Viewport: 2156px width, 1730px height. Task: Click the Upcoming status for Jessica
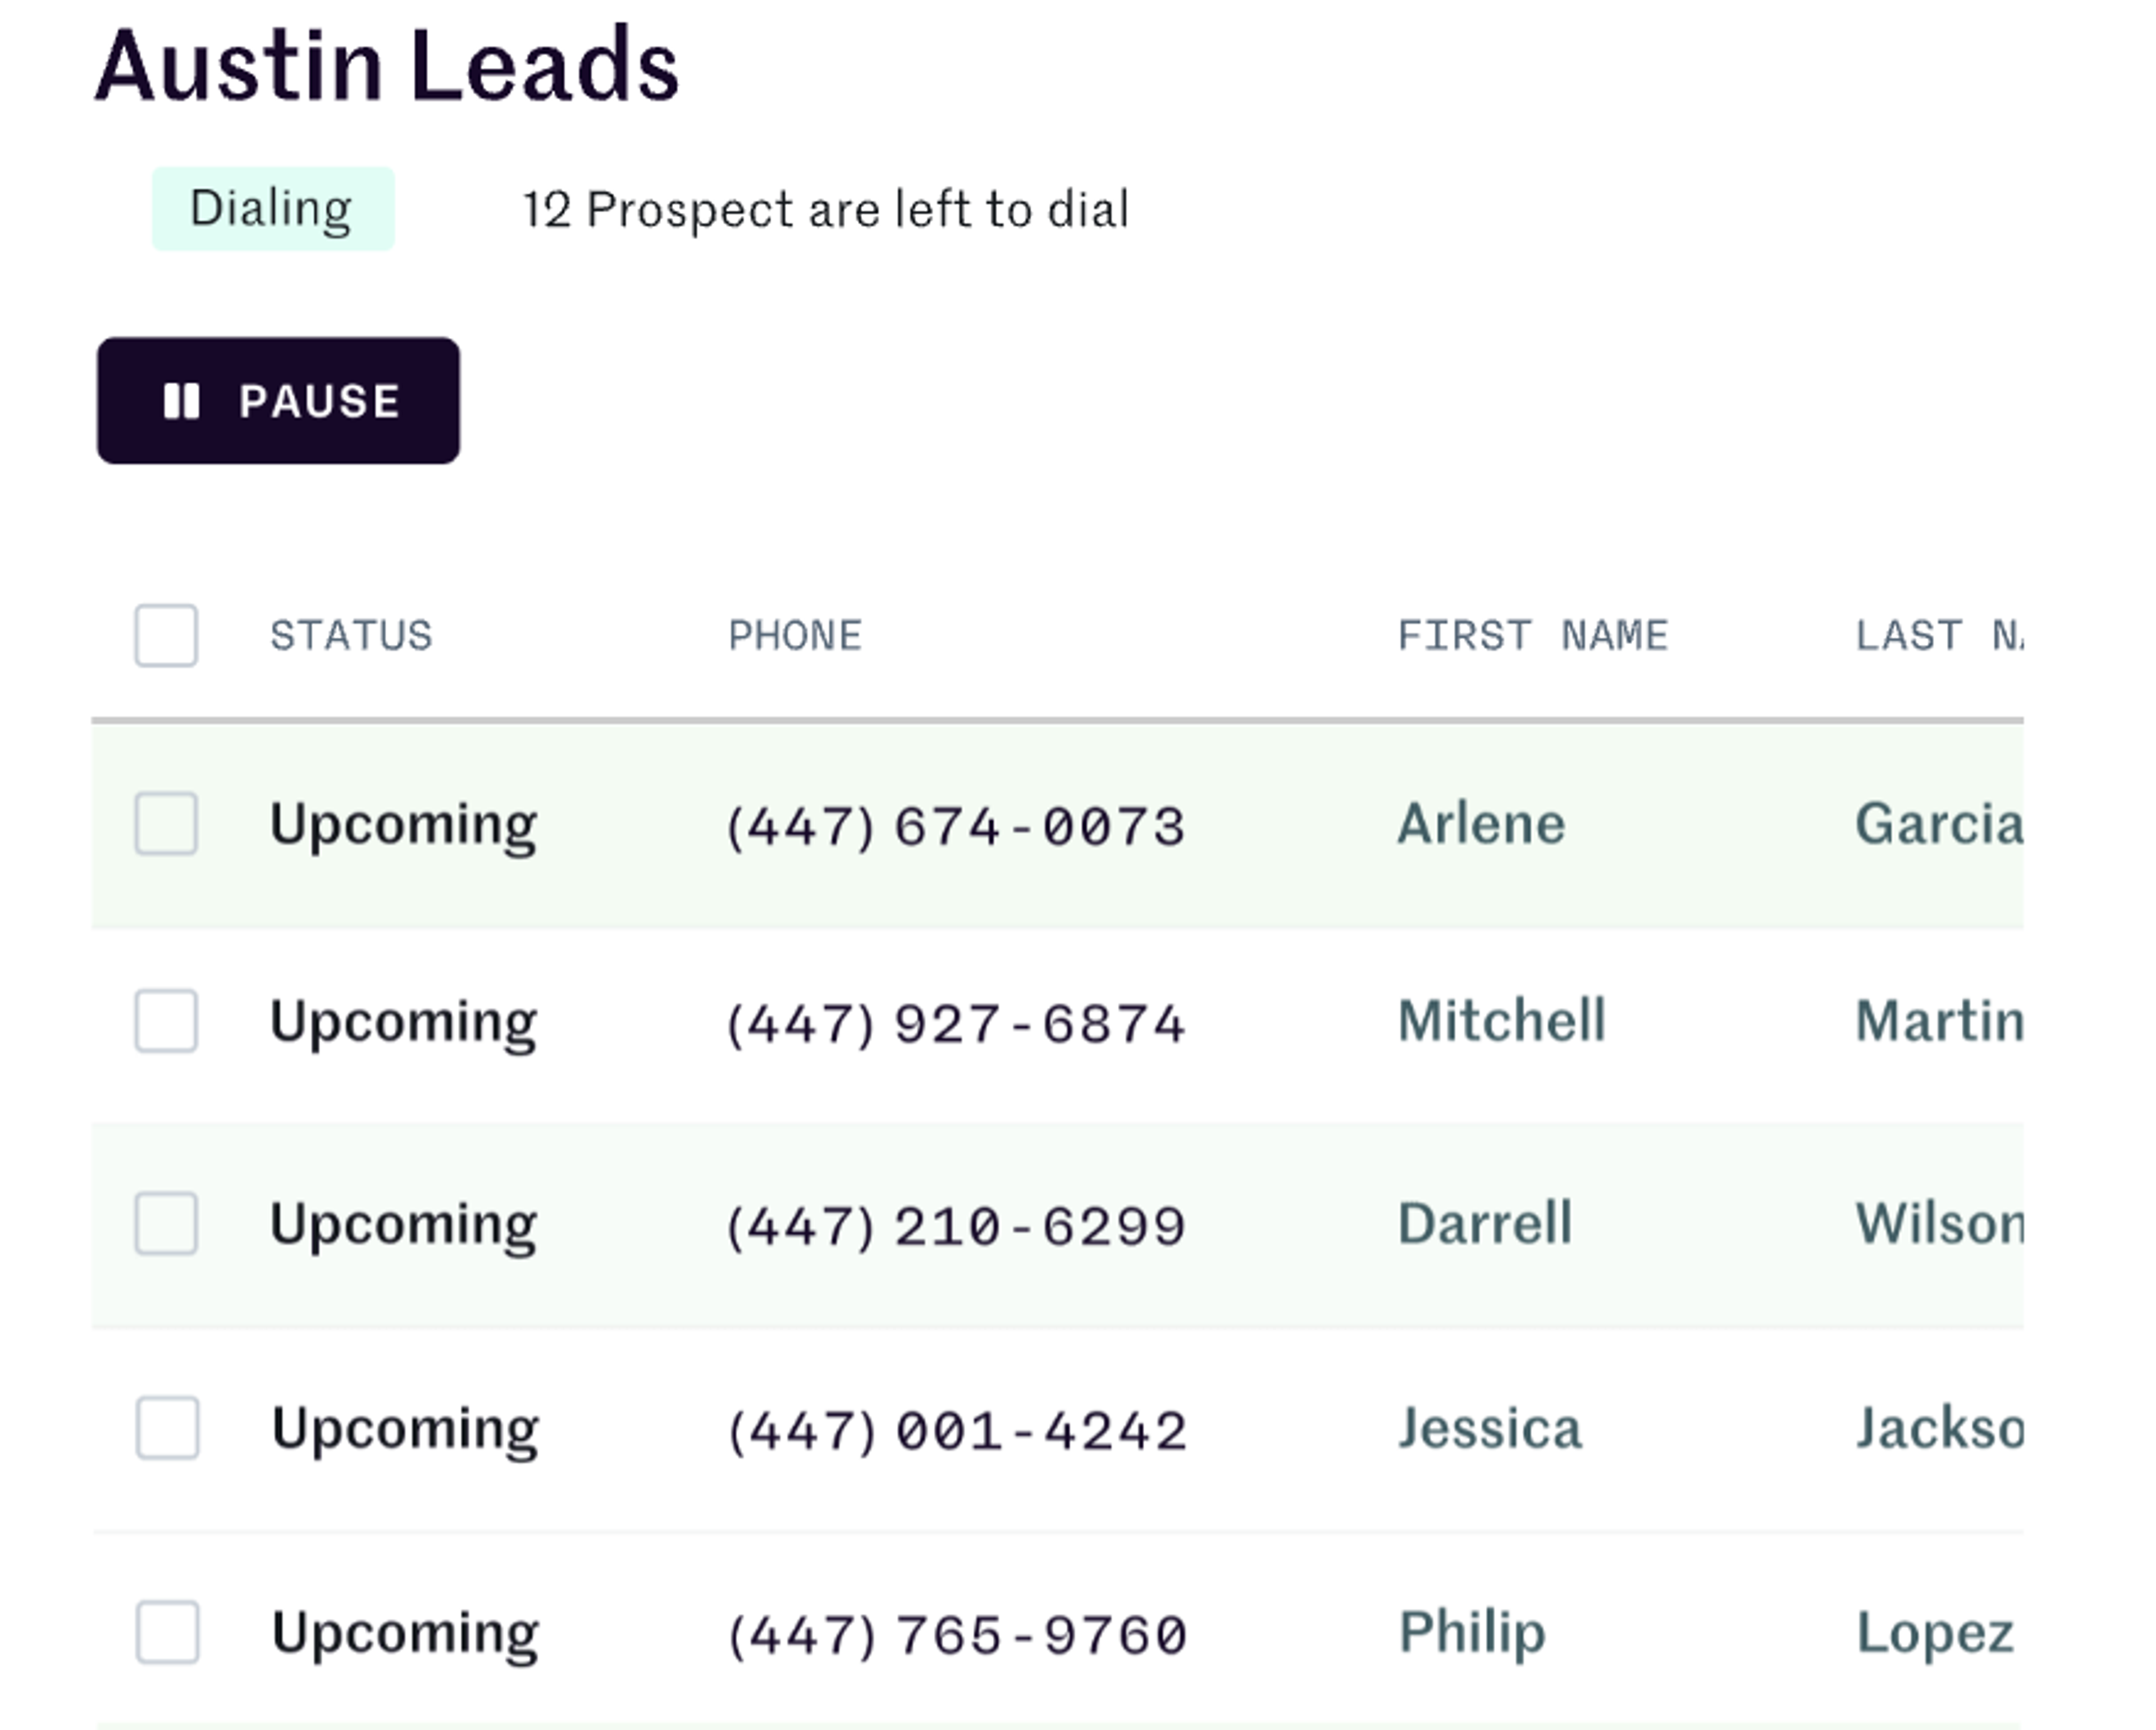404,1428
